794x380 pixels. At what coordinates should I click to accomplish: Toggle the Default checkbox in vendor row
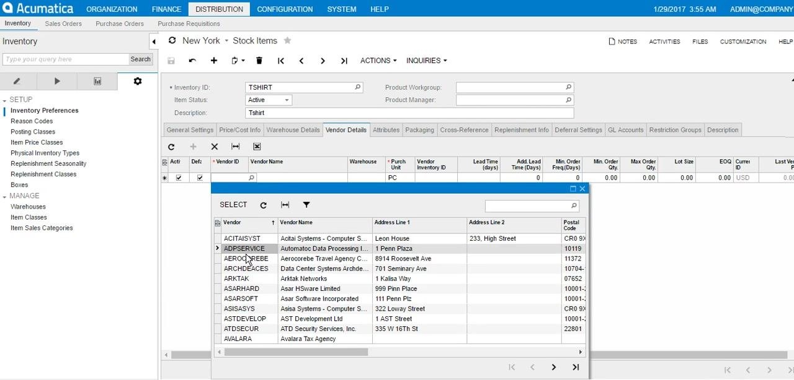[200, 178]
